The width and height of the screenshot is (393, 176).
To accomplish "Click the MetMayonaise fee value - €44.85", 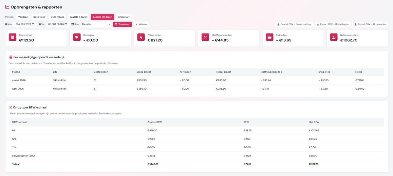I will coord(220,40).
